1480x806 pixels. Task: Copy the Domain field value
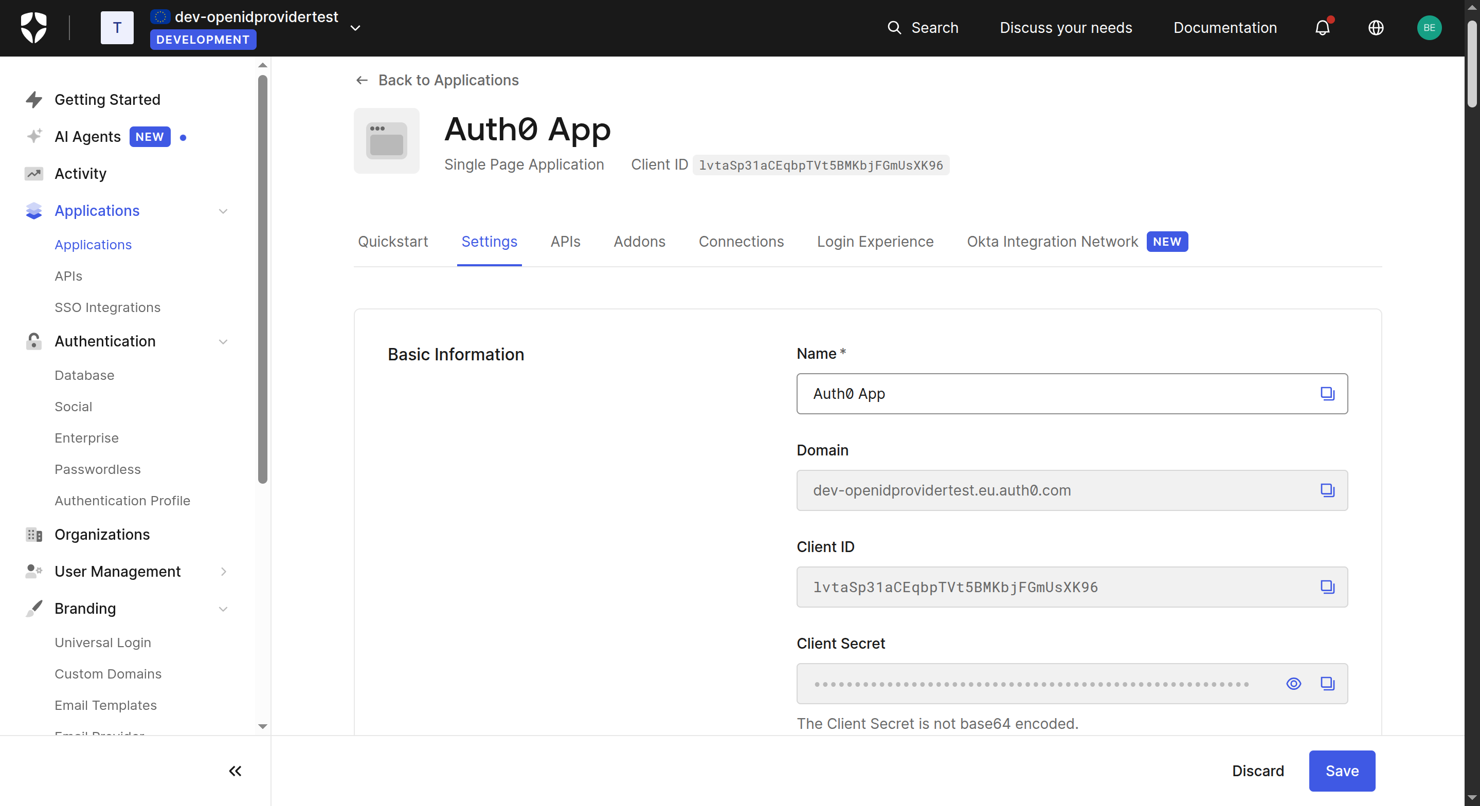click(x=1327, y=490)
